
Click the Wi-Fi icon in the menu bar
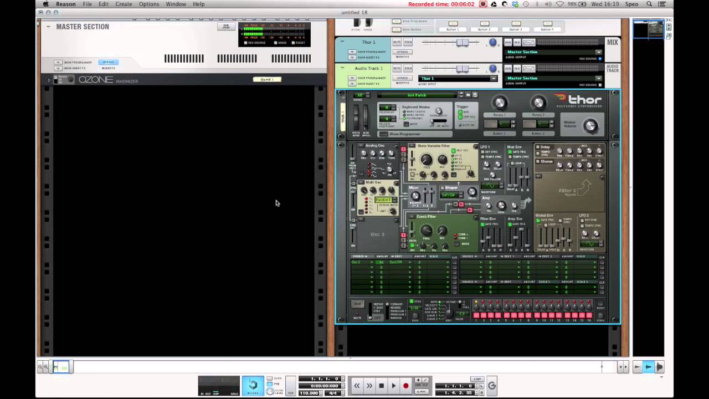(x=560, y=4)
